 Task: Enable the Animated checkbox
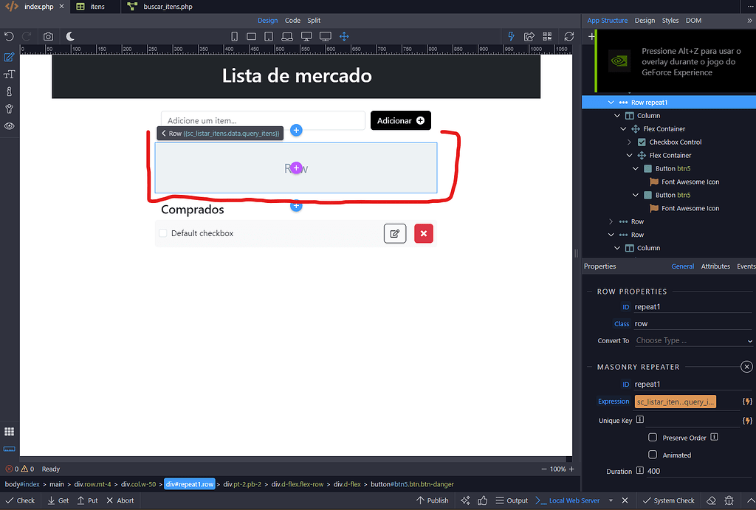coord(653,455)
